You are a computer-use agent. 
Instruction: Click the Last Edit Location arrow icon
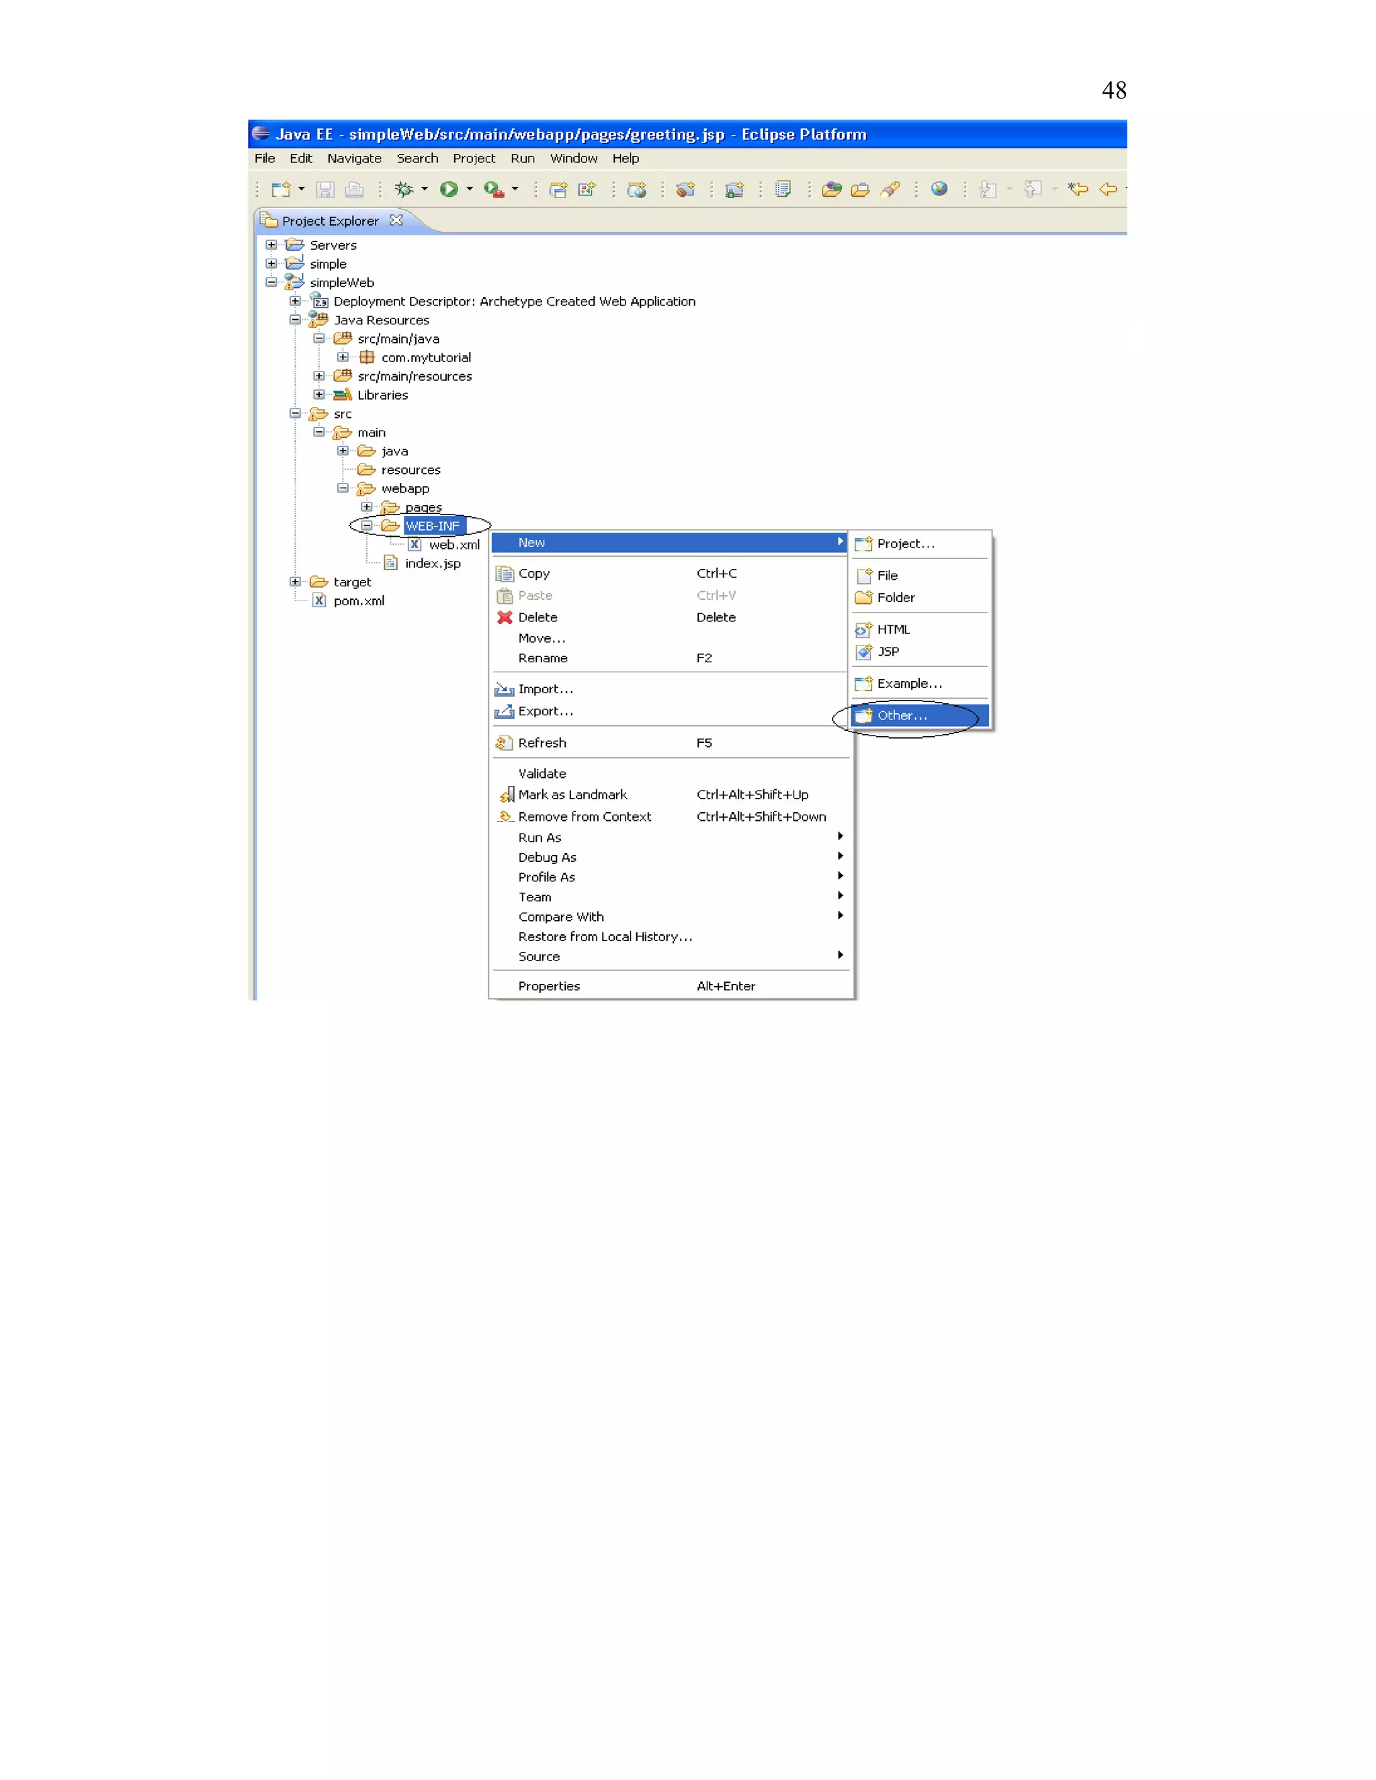pyautogui.click(x=1078, y=189)
